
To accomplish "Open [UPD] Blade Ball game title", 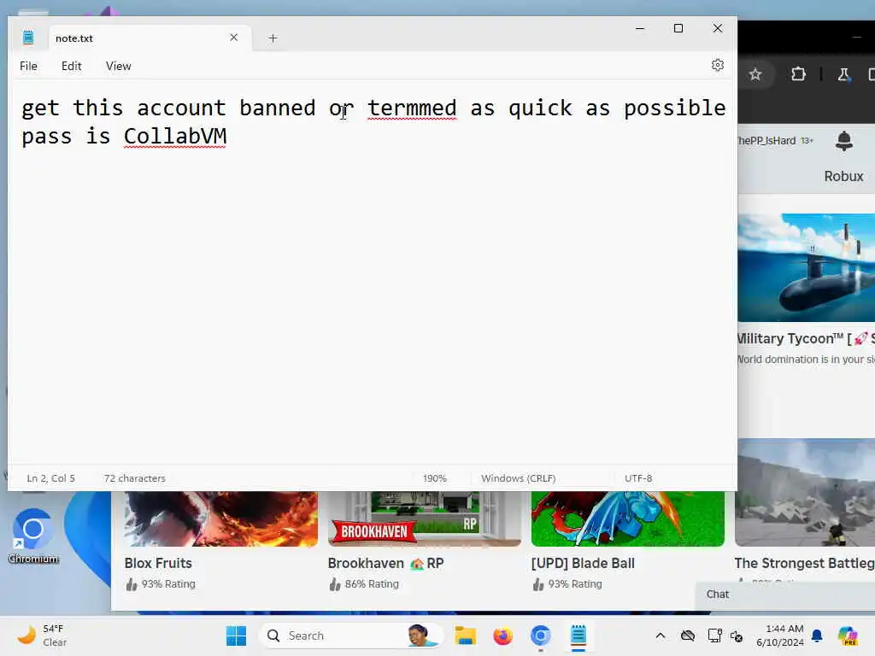I will (583, 564).
